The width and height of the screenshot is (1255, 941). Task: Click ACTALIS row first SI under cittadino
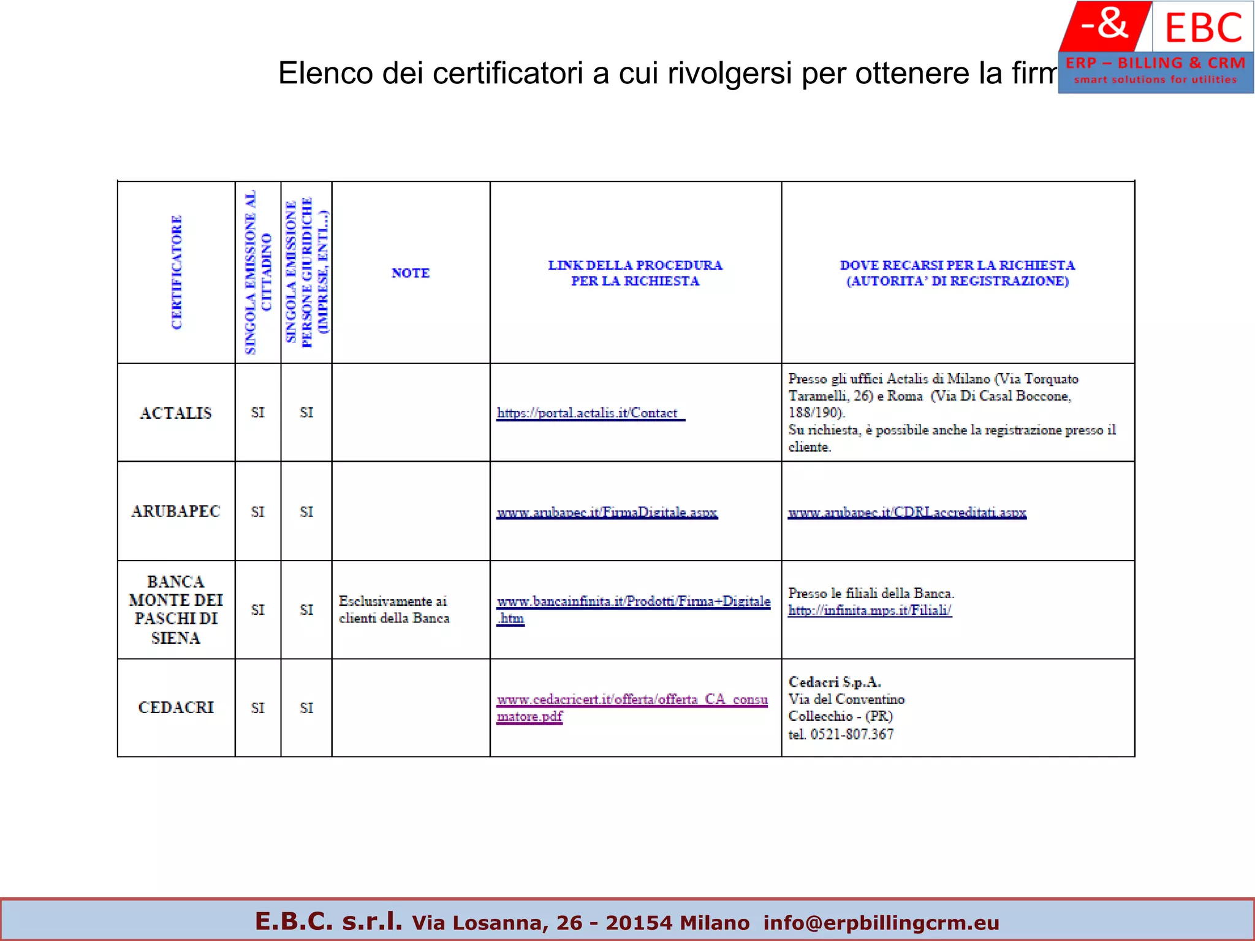(x=258, y=413)
